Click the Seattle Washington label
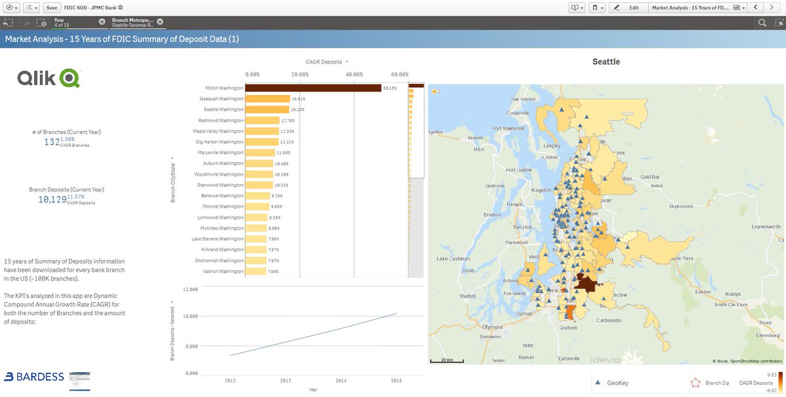This screenshot has height=397, width=786. pos(223,109)
